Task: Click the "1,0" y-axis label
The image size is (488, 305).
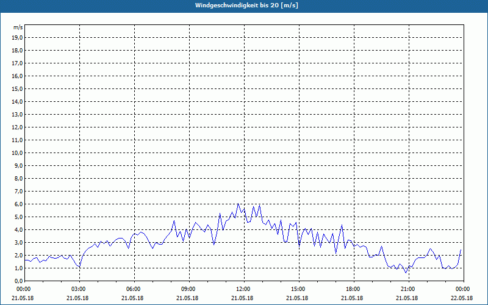Action: point(19,268)
